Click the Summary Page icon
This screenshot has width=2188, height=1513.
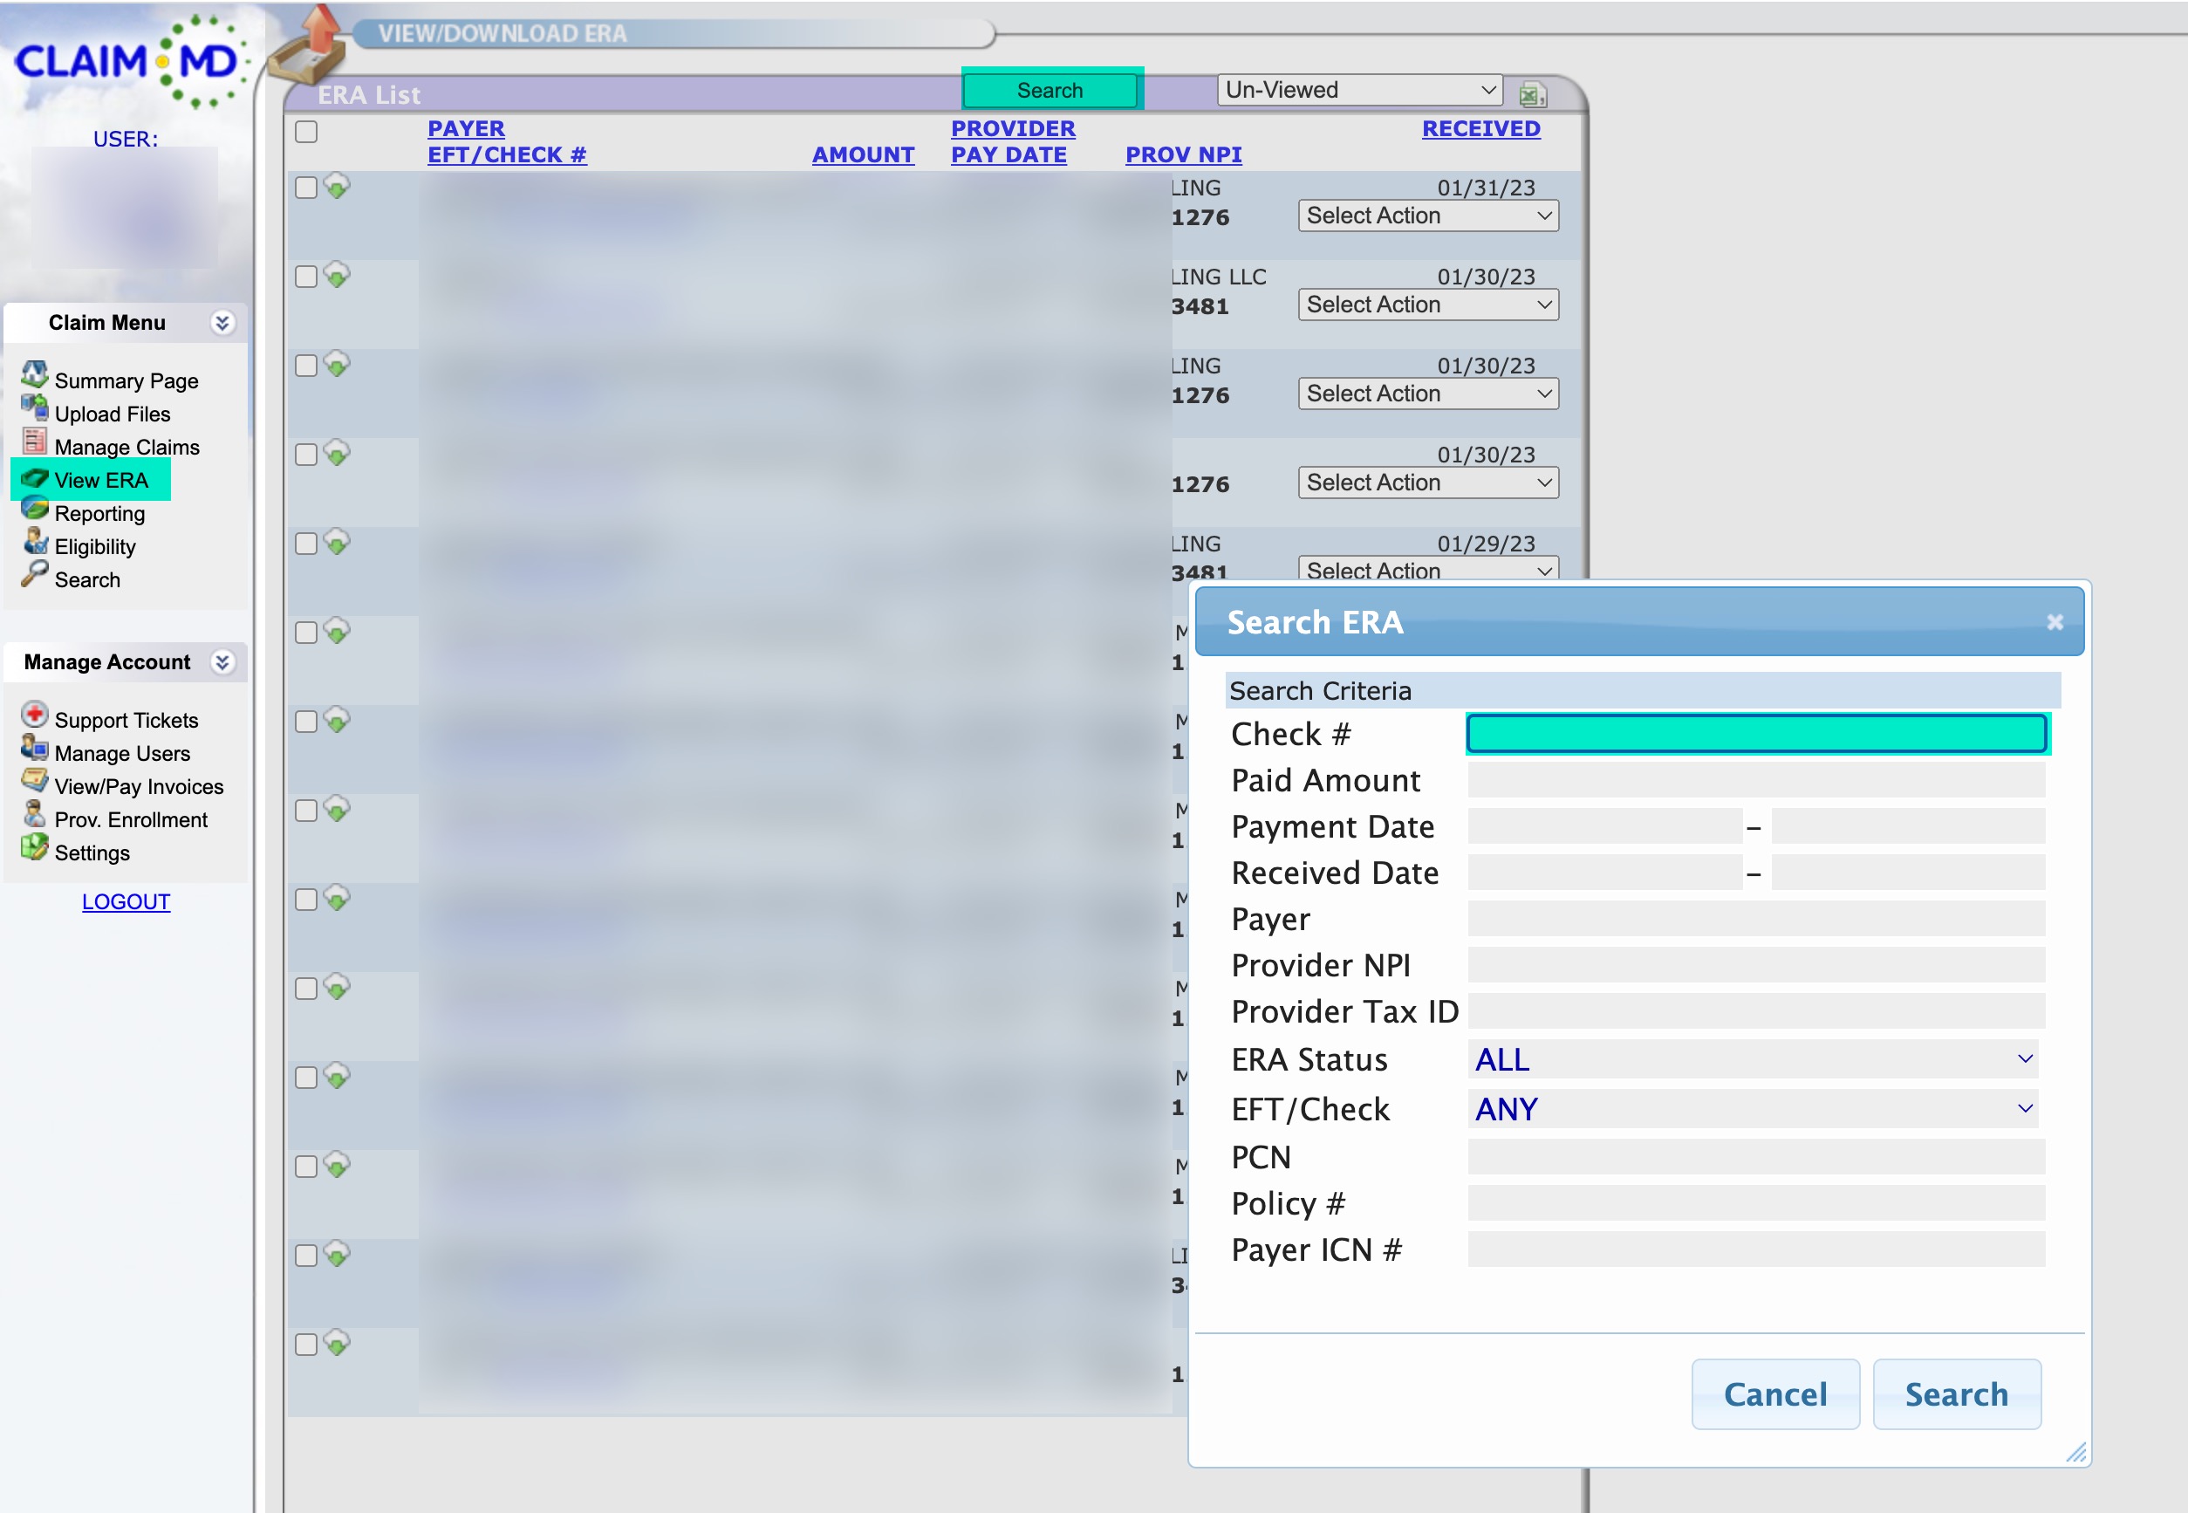pos(35,374)
